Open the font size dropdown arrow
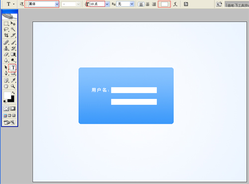 107,4
